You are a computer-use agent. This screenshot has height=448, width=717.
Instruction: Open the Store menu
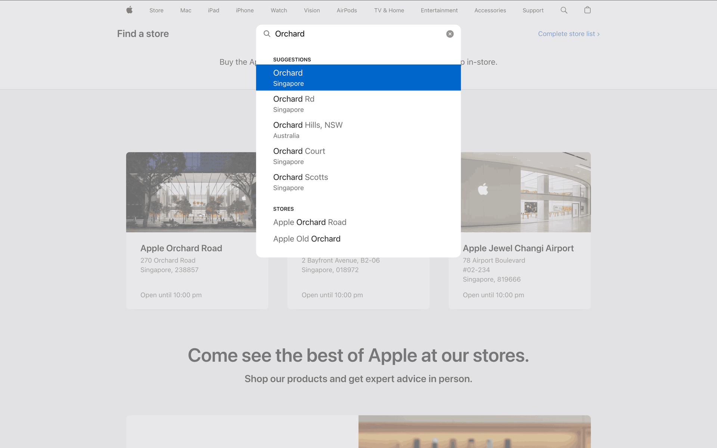coord(156,10)
